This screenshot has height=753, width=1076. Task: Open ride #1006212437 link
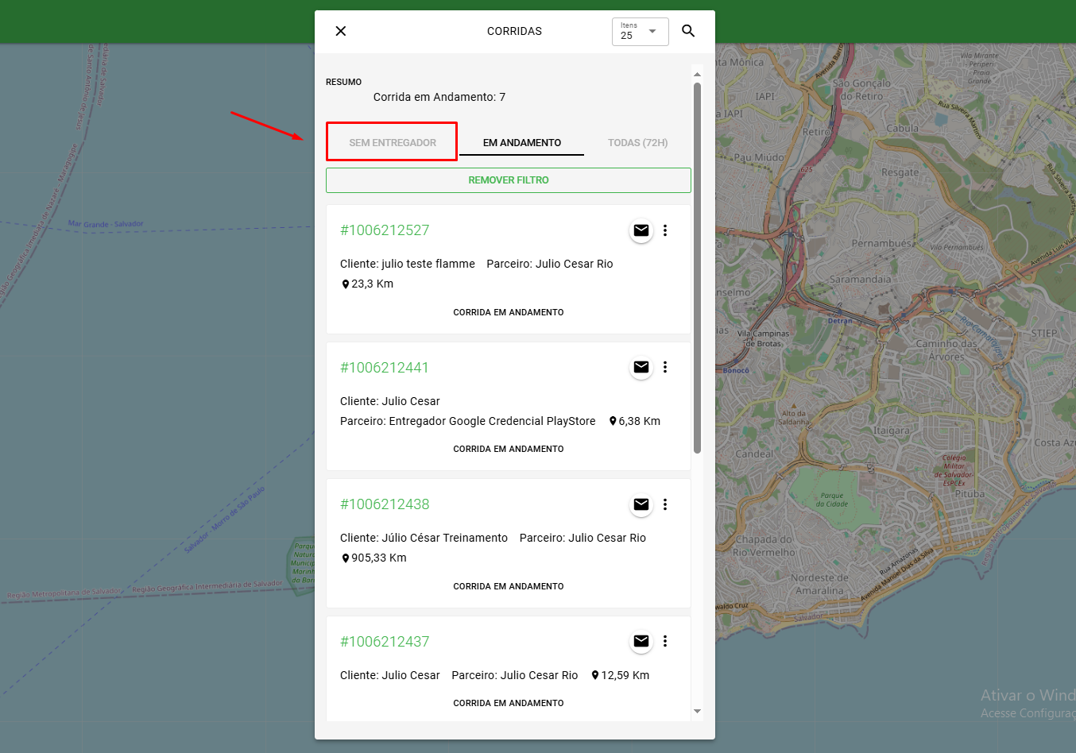click(385, 642)
